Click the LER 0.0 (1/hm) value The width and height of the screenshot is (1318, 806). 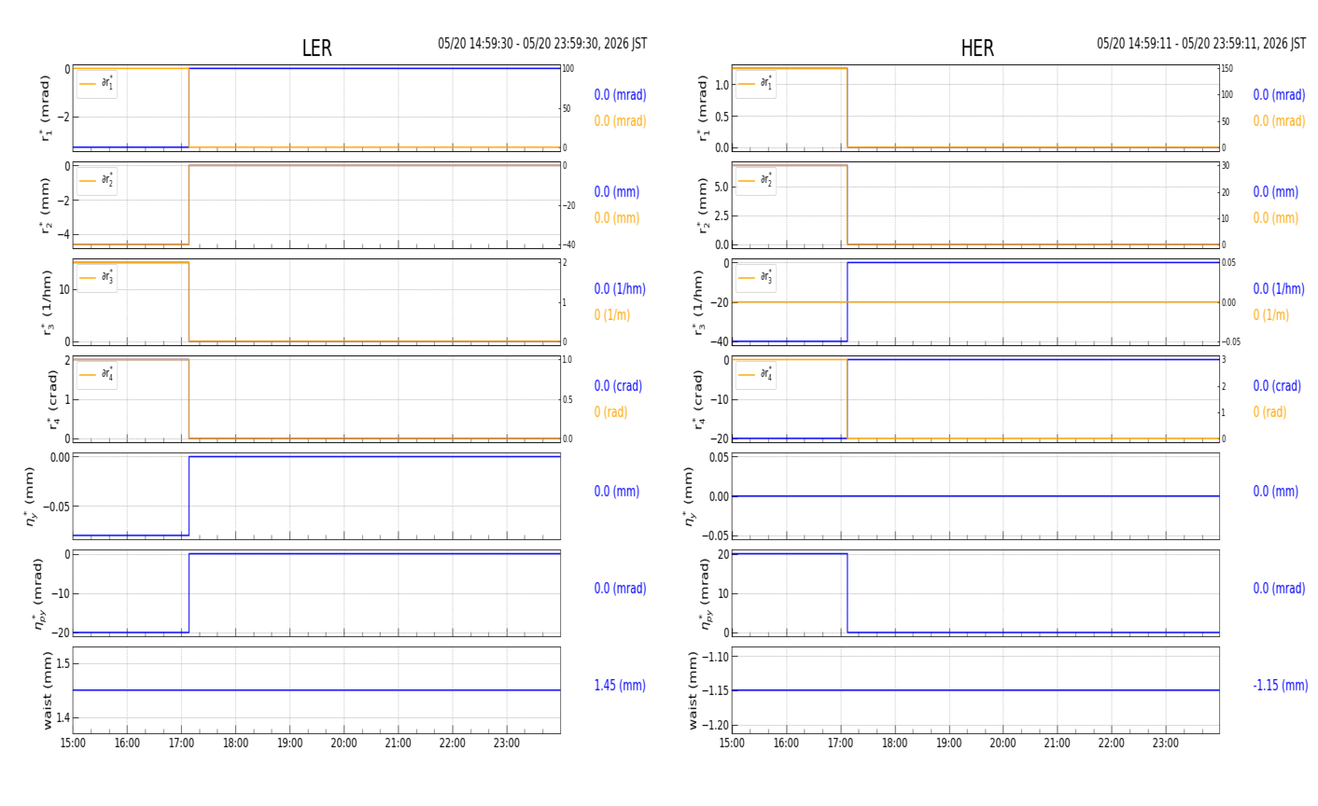[x=620, y=289]
